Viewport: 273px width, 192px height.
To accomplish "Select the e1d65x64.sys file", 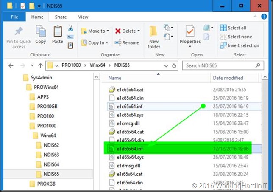I will pos(130,157).
